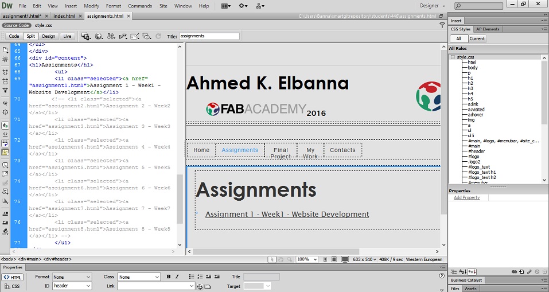Click the Add Property link

(467, 197)
